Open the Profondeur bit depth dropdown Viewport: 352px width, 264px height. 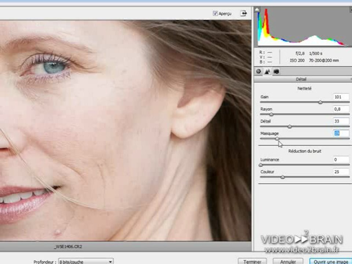pos(86,261)
